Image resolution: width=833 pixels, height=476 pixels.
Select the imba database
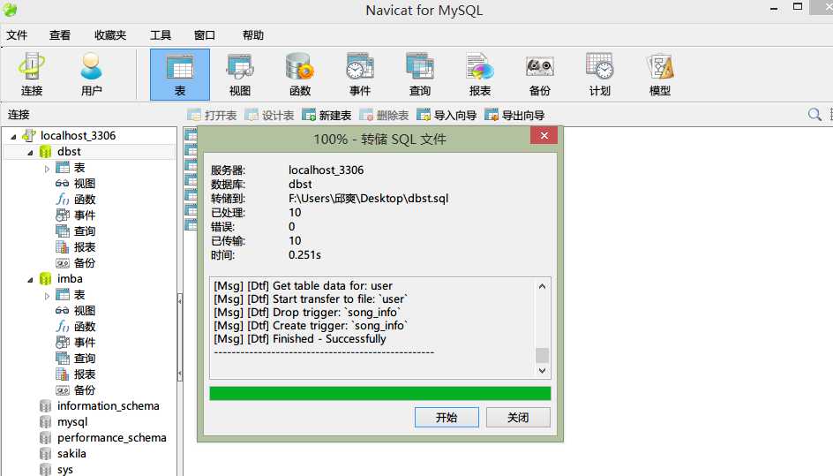click(x=70, y=279)
